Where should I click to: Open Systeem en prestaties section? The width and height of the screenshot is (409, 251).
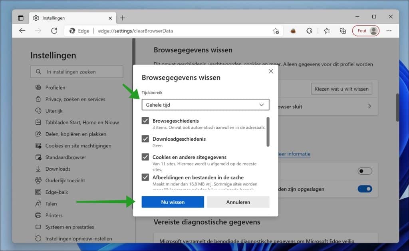pyautogui.click(x=69, y=227)
